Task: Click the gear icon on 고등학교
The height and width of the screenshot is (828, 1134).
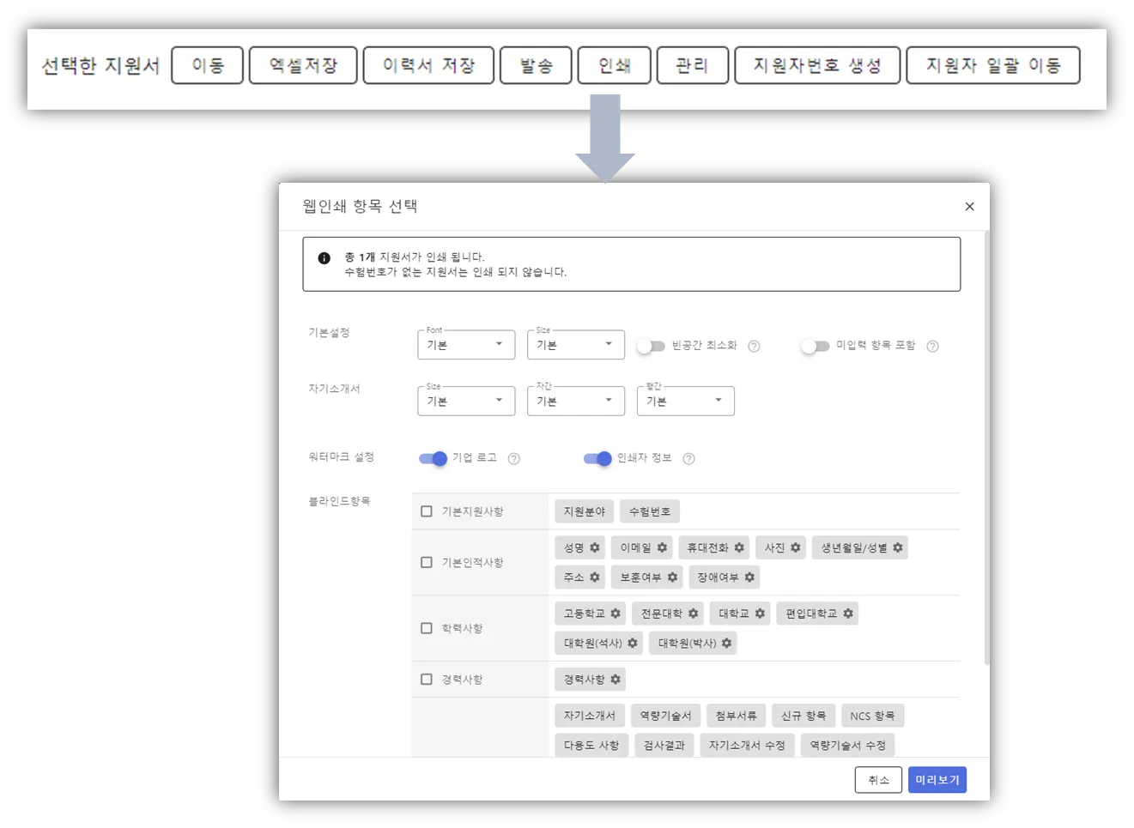Action: [616, 613]
